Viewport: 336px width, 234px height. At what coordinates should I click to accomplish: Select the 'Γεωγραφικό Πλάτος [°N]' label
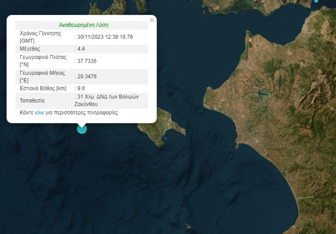[x=43, y=61]
